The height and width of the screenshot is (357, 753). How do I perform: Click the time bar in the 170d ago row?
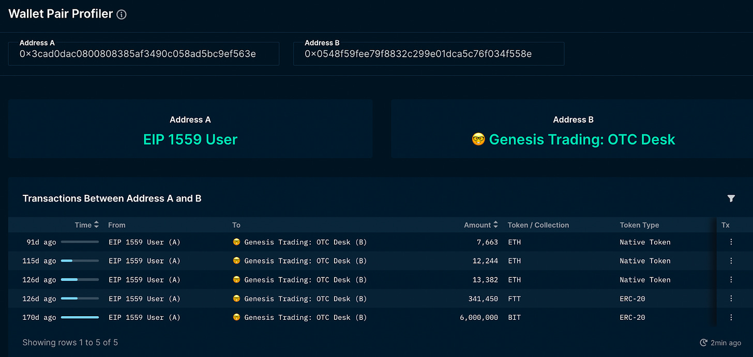click(80, 317)
